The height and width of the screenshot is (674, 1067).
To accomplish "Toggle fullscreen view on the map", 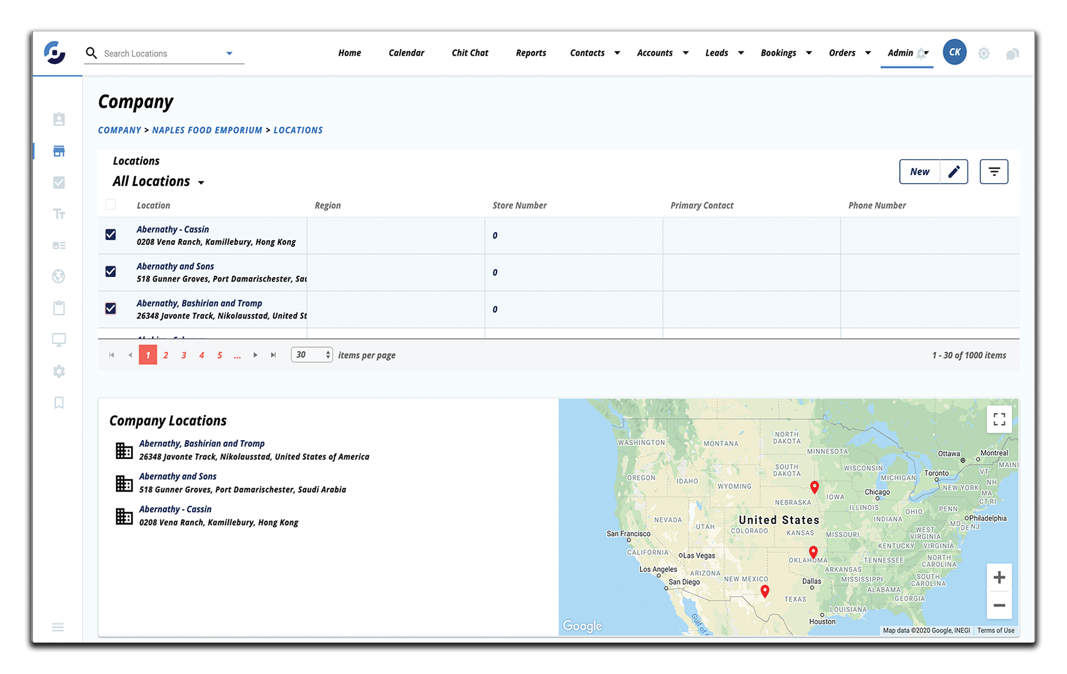I will [x=999, y=419].
